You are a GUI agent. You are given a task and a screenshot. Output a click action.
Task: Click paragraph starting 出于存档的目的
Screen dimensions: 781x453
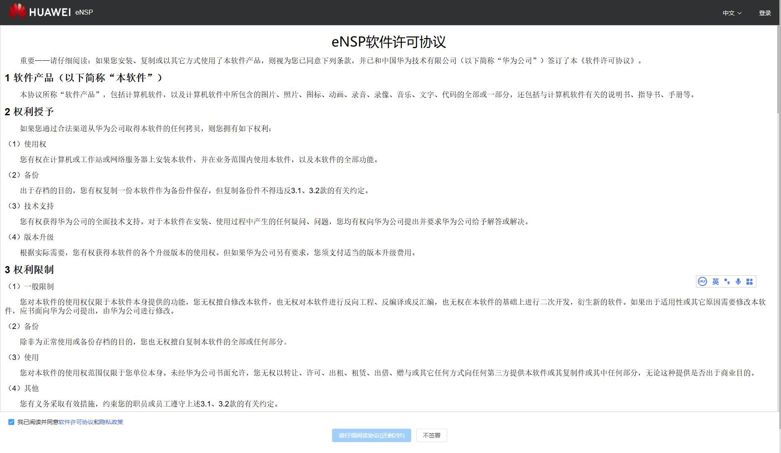[196, 191]
